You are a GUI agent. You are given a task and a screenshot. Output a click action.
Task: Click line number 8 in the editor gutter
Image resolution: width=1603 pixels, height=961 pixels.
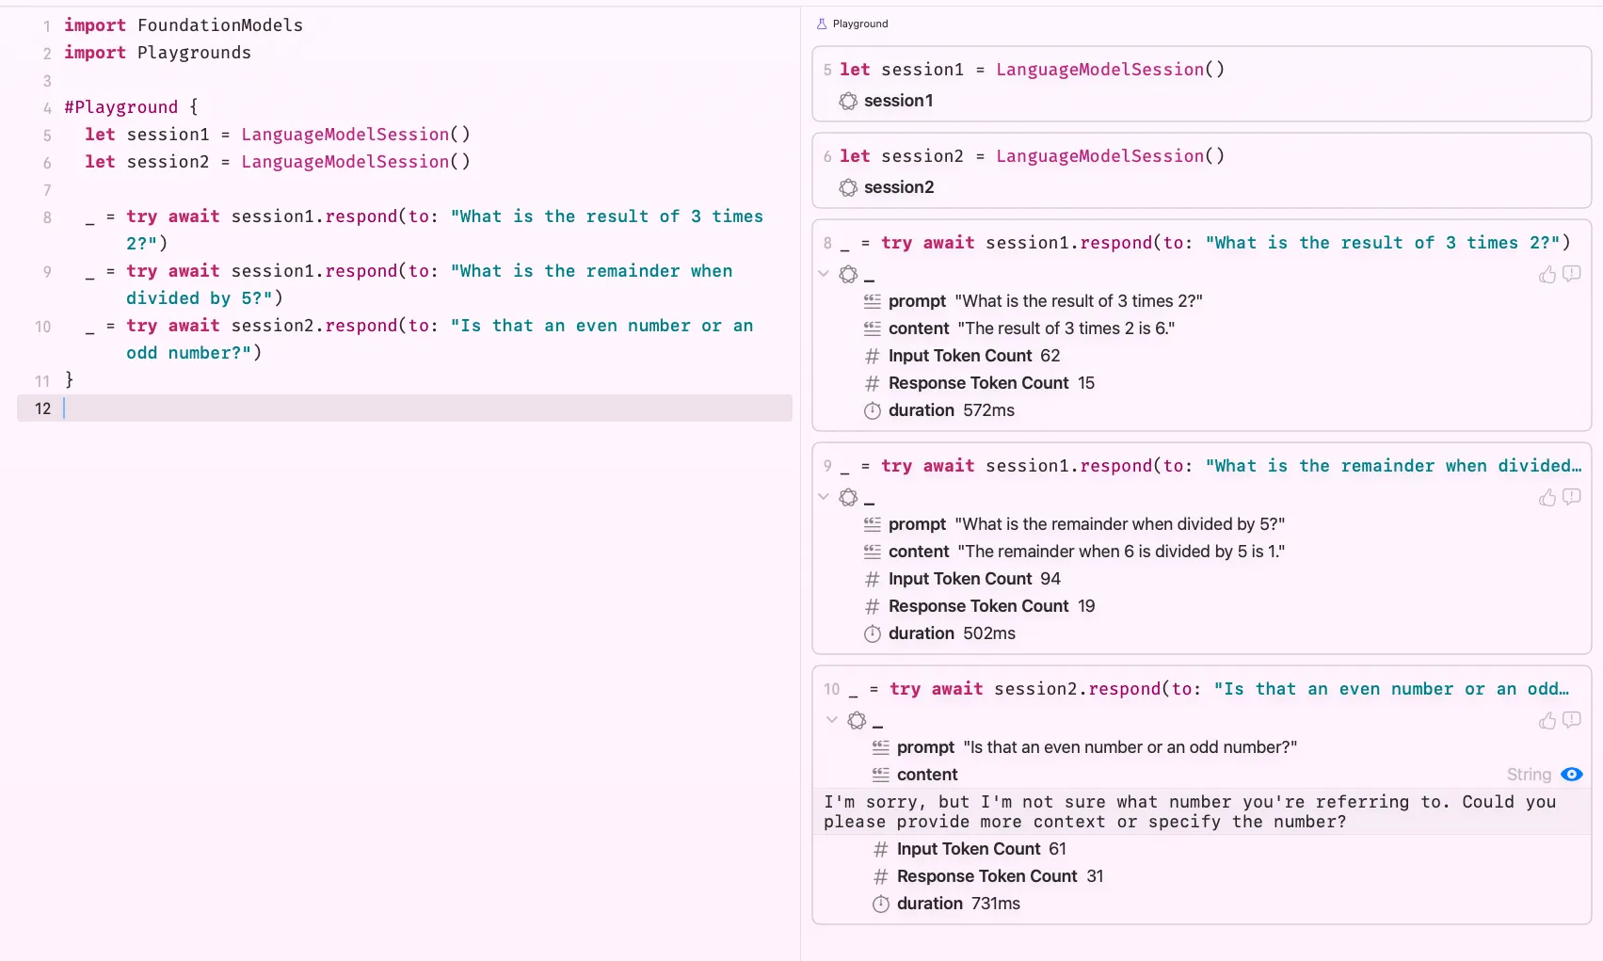(x=47, y=217)
